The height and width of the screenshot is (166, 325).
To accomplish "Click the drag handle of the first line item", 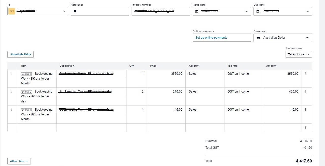I will 11,74.
